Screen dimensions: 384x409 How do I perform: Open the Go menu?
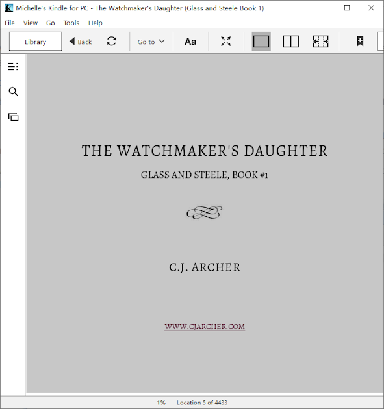pos(51,23)
